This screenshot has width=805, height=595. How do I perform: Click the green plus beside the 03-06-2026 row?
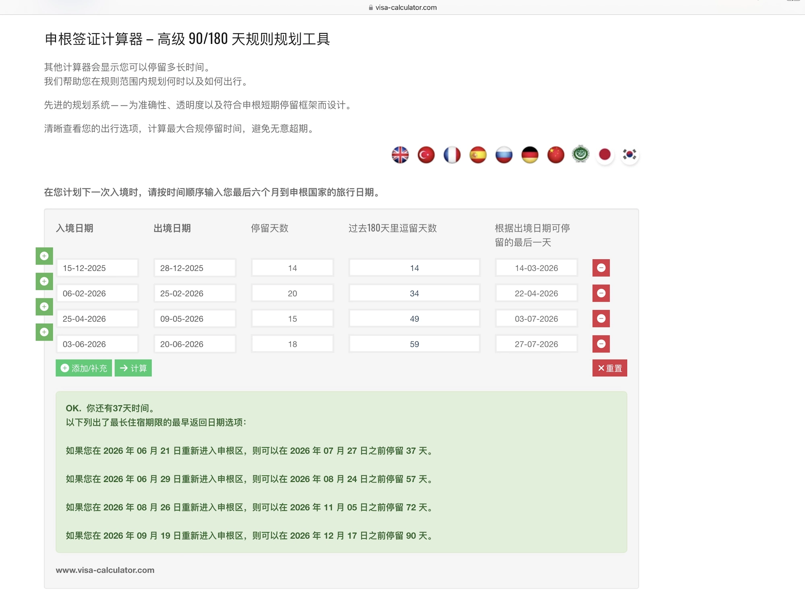(x=44, y=332)
